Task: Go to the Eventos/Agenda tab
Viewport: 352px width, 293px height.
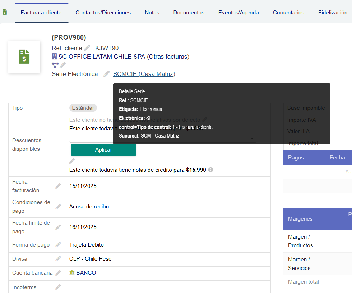Action: [x=238, y=13]
